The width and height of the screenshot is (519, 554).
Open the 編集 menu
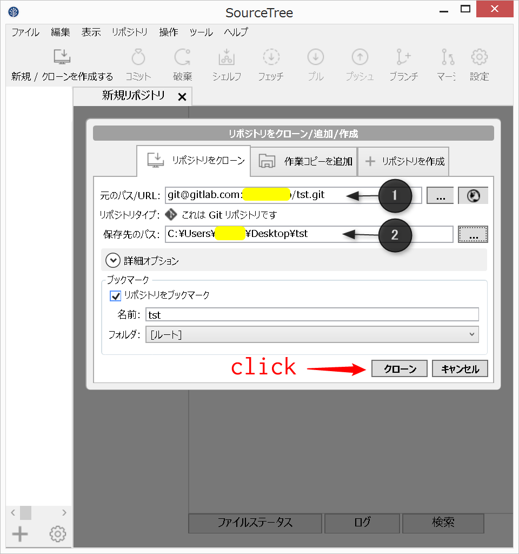tap(61, 32)
